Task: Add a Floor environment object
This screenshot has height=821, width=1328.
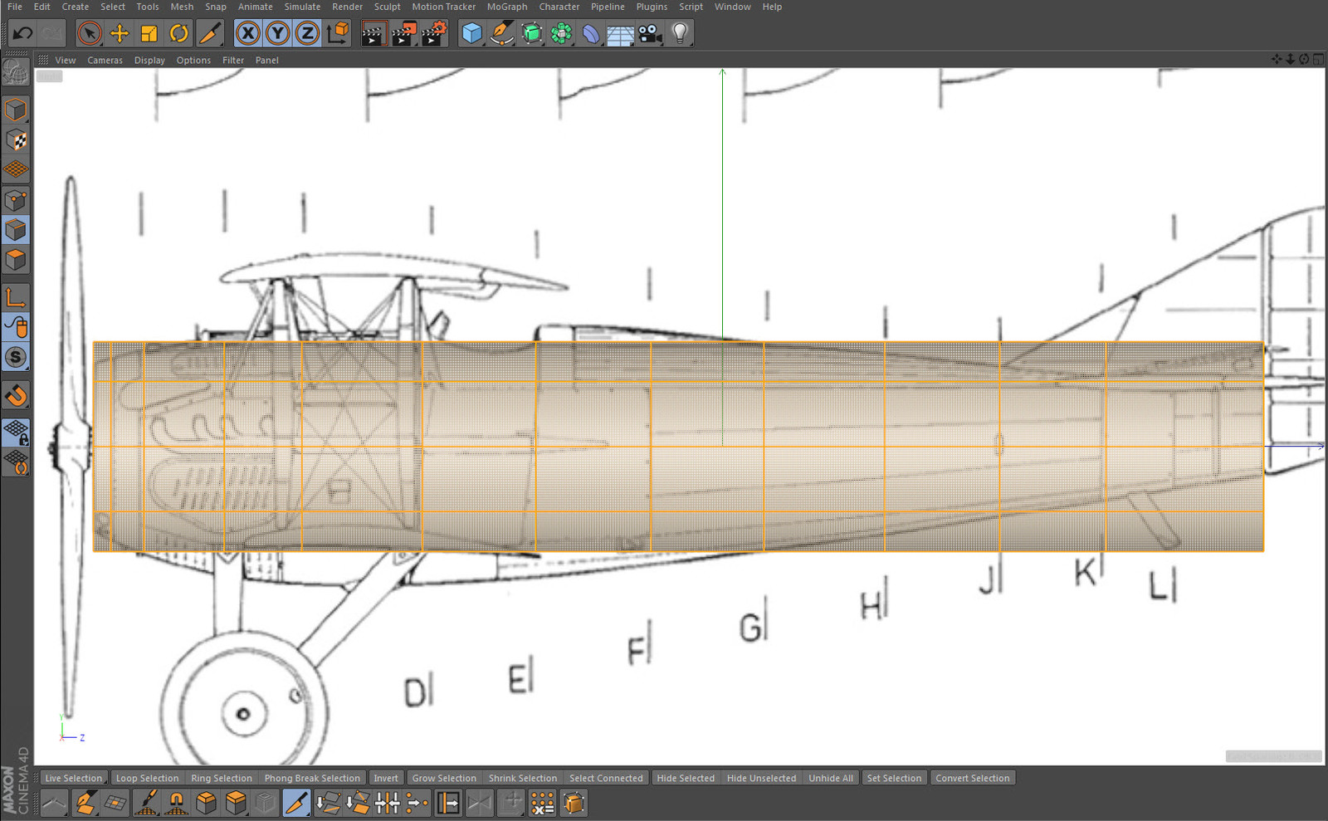Action: [620, 34]
